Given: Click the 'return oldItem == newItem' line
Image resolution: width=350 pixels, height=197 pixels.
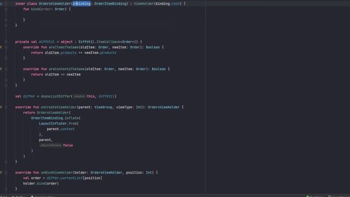Looking at the screenshot, I should 56,74.
